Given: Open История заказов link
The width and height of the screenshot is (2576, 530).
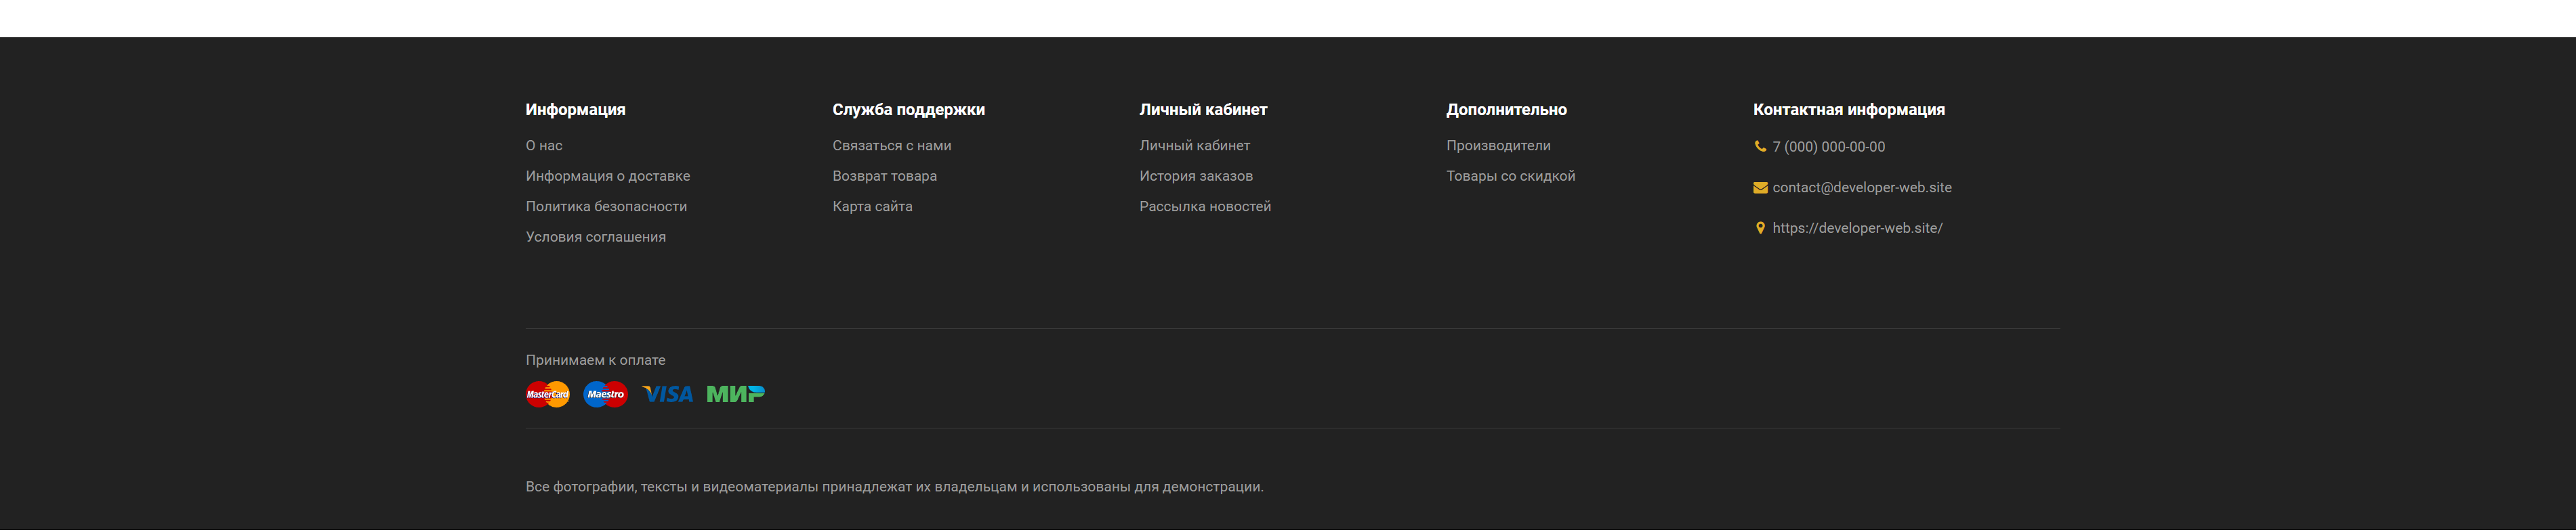Looking at the screenshot, I should pyautogui.click(x=1196, y=176).
